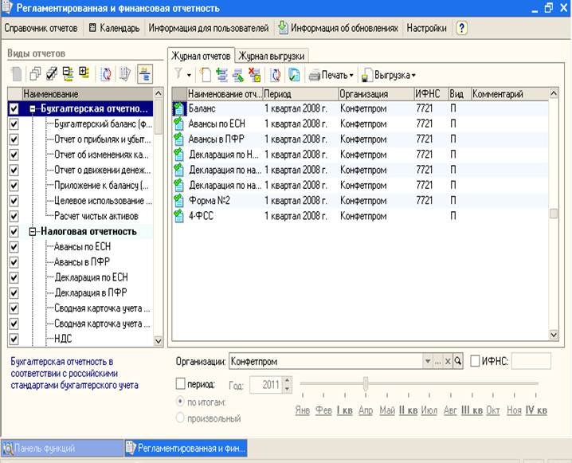
Task: Click the red X delete-mark icon in journal toolbar
Action: (x=254, y=75)
